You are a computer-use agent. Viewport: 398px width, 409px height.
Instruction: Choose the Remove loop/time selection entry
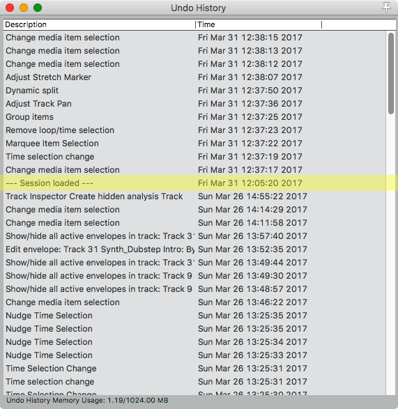[194, 130]
